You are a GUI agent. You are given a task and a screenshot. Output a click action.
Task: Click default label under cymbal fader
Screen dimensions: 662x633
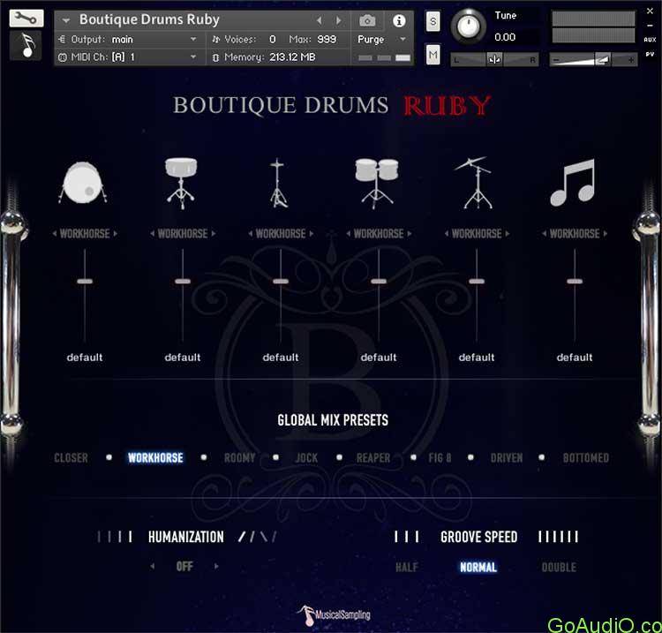(x=477, y=358)
